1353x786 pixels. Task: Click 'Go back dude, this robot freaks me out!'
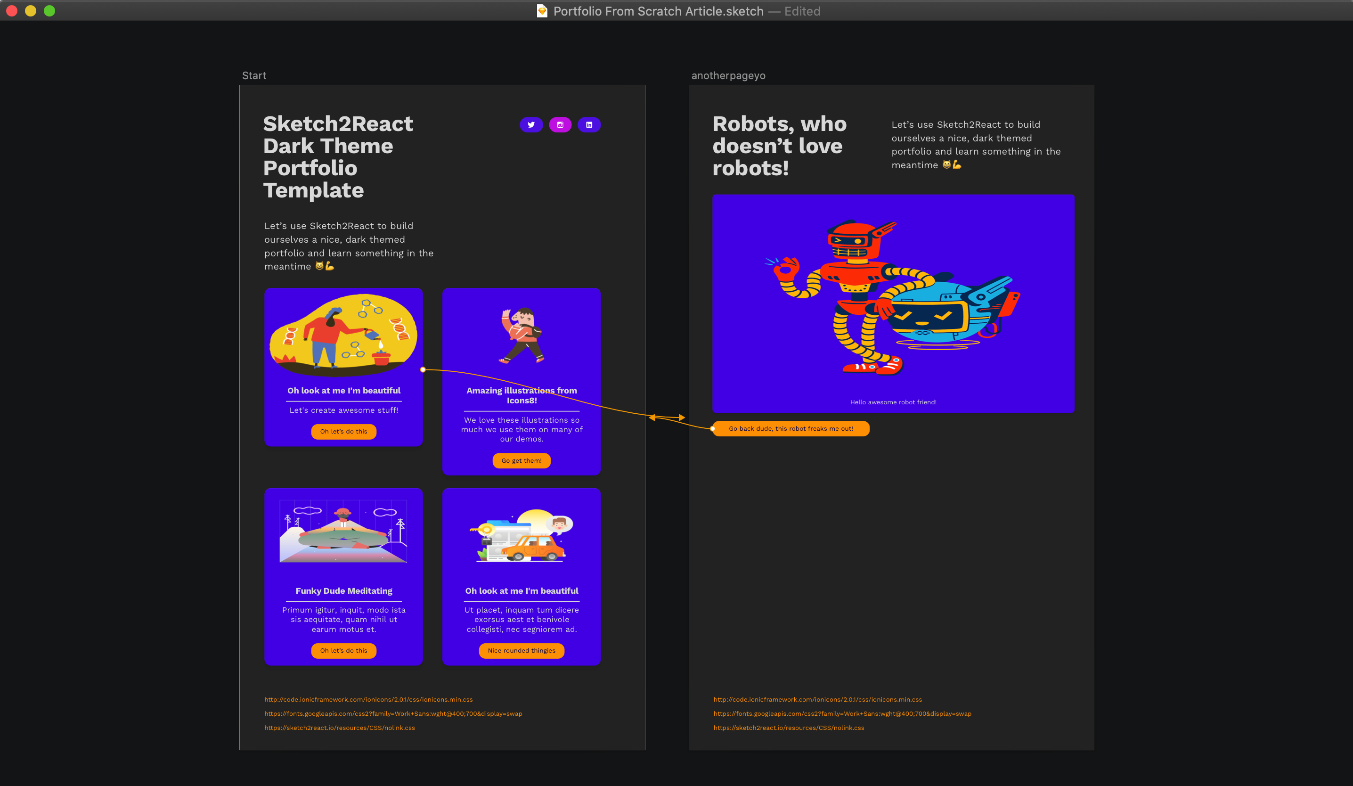[x=791, y=428]
